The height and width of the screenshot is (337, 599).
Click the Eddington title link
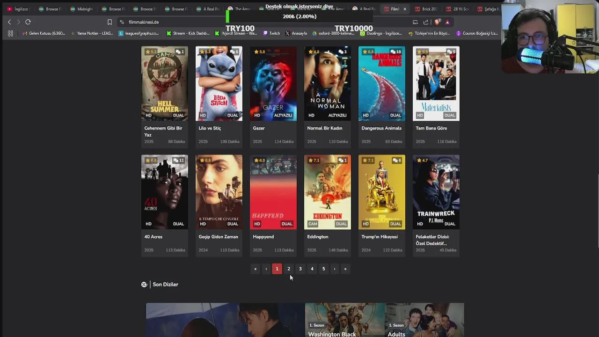[318, 237]
